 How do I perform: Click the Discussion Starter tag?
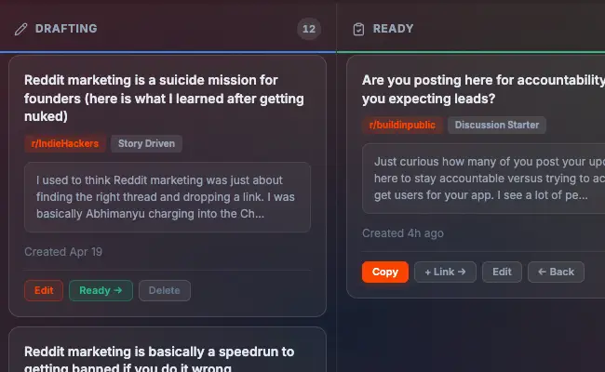497,125
